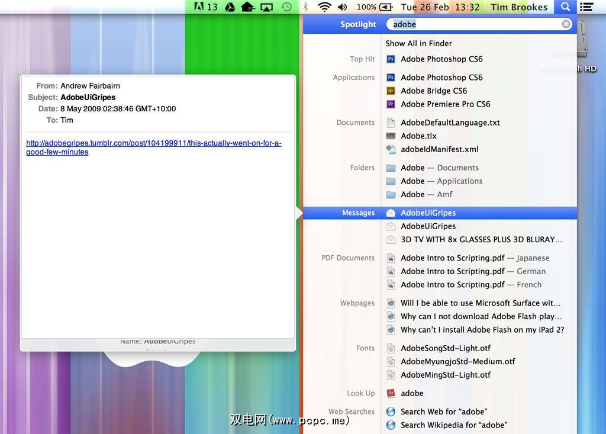Screen dimensions: 606x434
Task: Open AdobeSongStd-Light.otf font result
Action: click(445, 348)
